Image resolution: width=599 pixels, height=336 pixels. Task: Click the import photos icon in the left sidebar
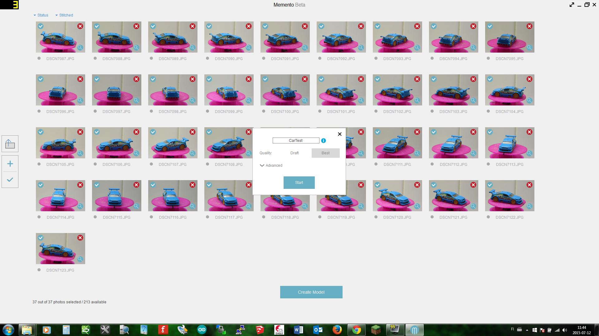(10, 144)
